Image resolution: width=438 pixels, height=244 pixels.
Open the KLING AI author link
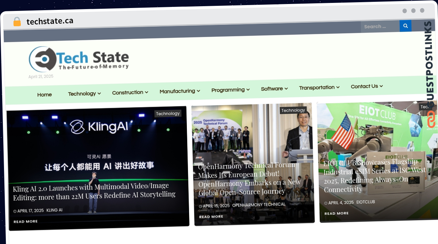click(x=54, y=210)
